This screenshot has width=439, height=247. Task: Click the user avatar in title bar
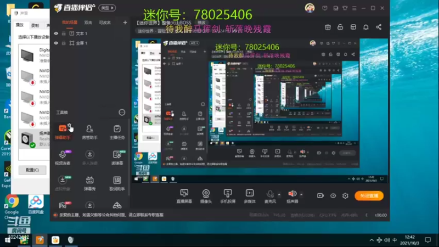309,8
